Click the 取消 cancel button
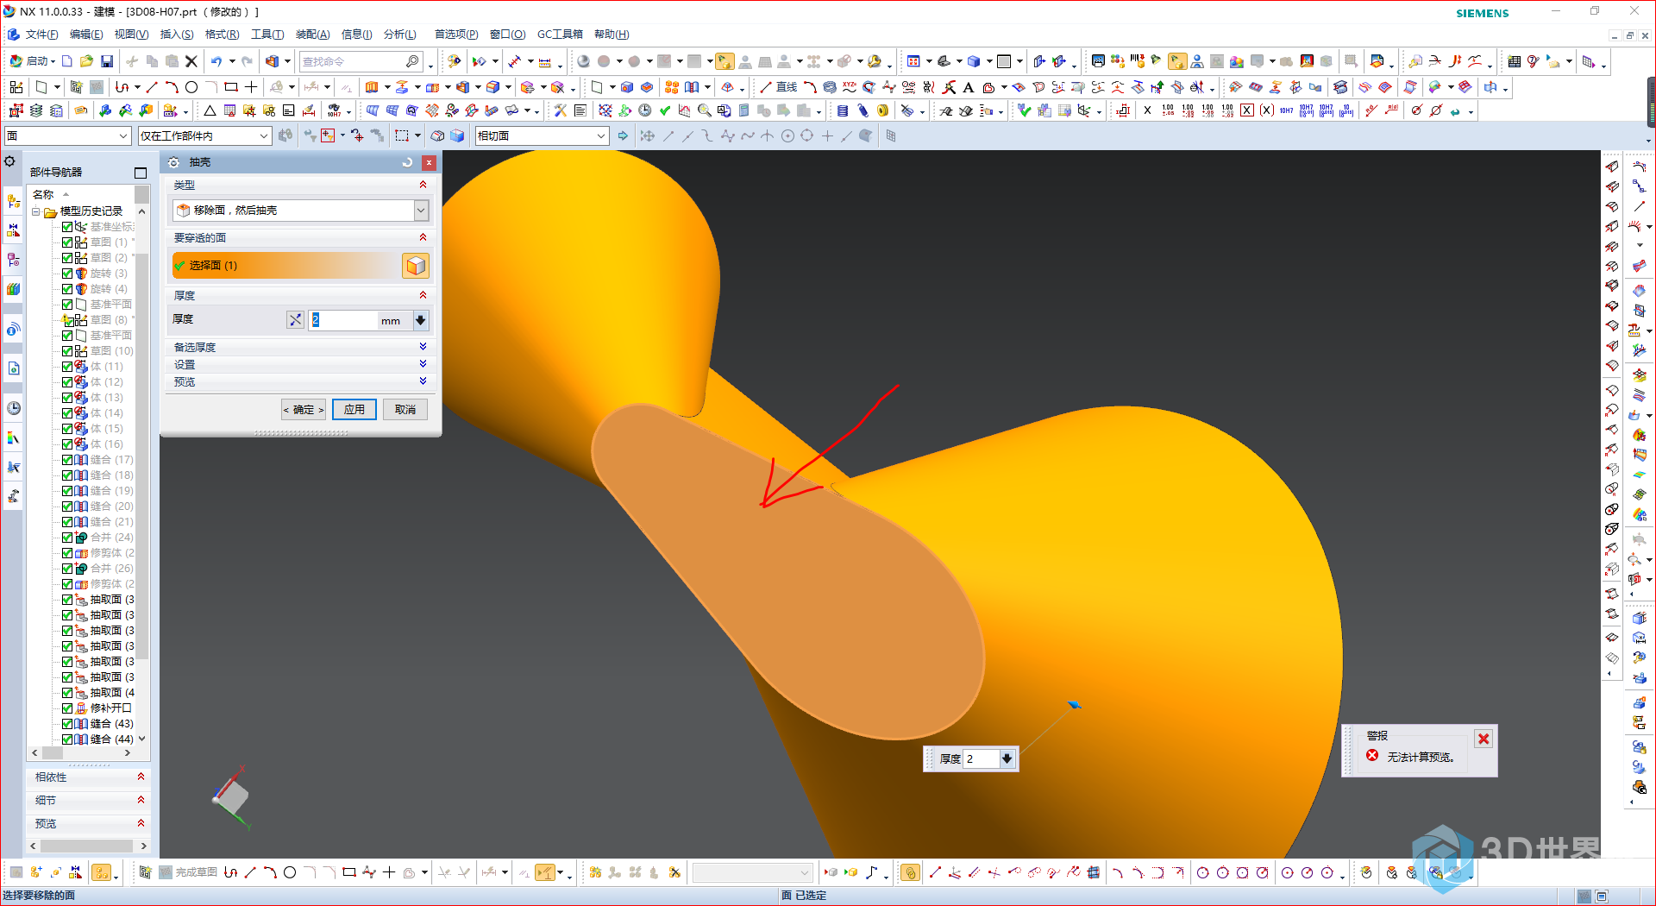Image resolution: width=1656 pixels, height=906 pixels. click(x=405, y=409)
